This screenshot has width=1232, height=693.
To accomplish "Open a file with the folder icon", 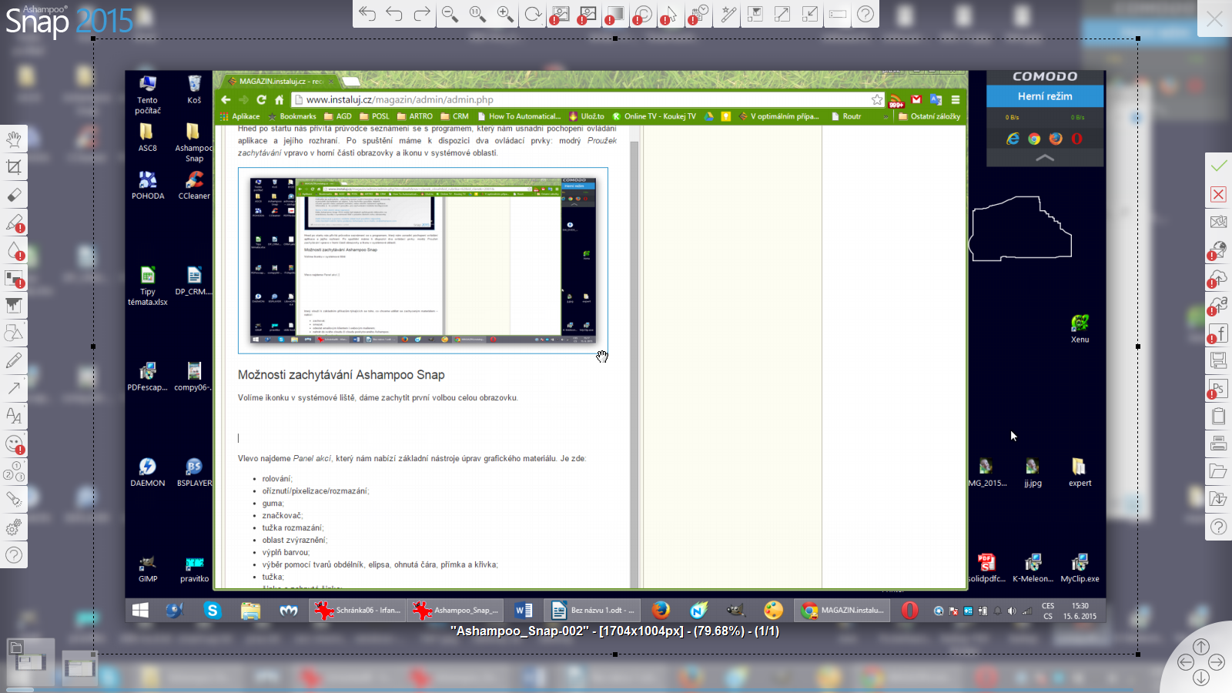I will click(1218, 471).
